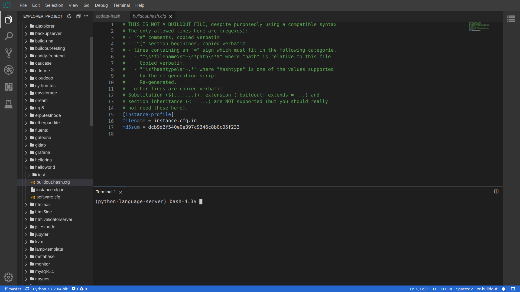Open the Test flask view icon
520x292 pixels.
coord(9,104)
